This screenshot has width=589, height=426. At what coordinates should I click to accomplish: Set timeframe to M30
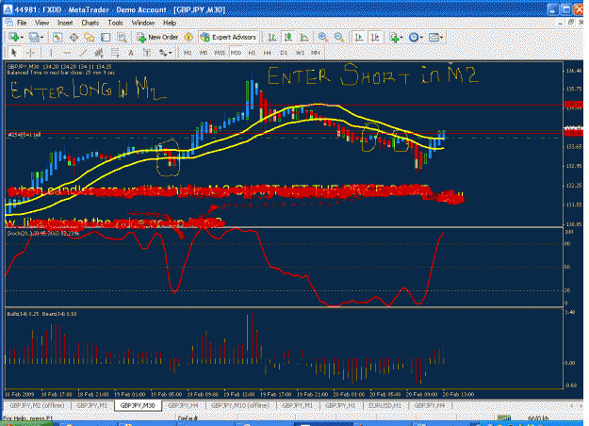click(x=236, y=53)
